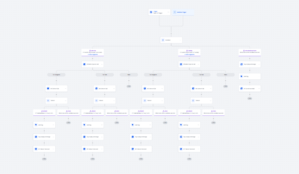Click Add Tag icon in Sunday For Sales
Viewport: 299px width, 174px height.
181,125
